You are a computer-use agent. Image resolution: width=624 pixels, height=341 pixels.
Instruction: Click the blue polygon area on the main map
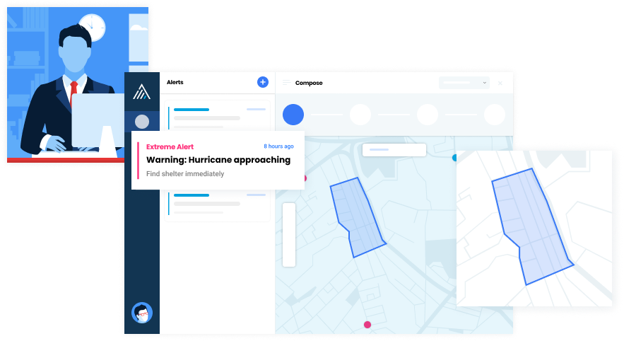[357, 217]
